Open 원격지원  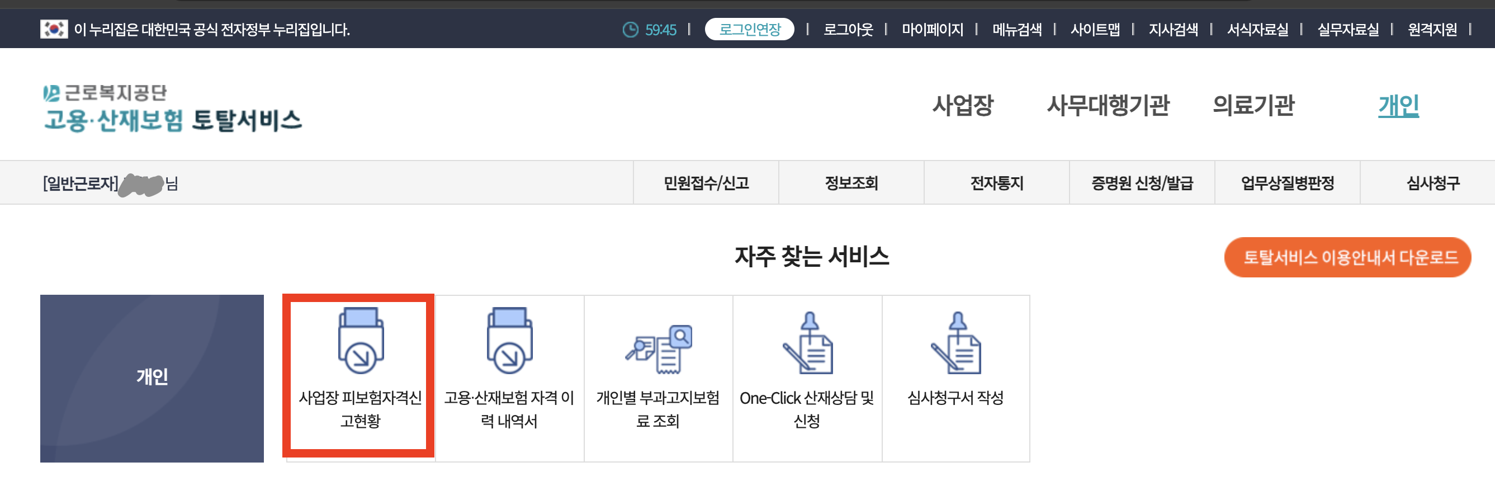coord(1432,30)
